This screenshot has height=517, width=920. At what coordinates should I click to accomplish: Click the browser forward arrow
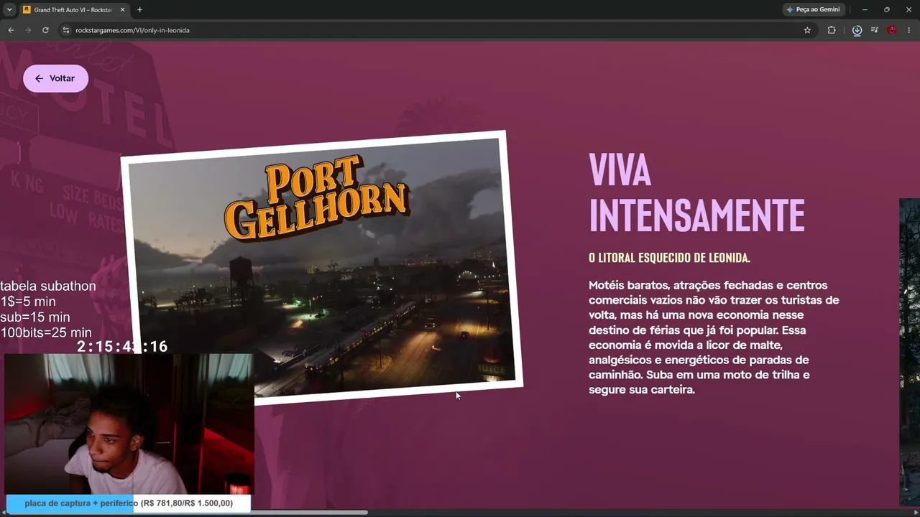pos(28,30)
